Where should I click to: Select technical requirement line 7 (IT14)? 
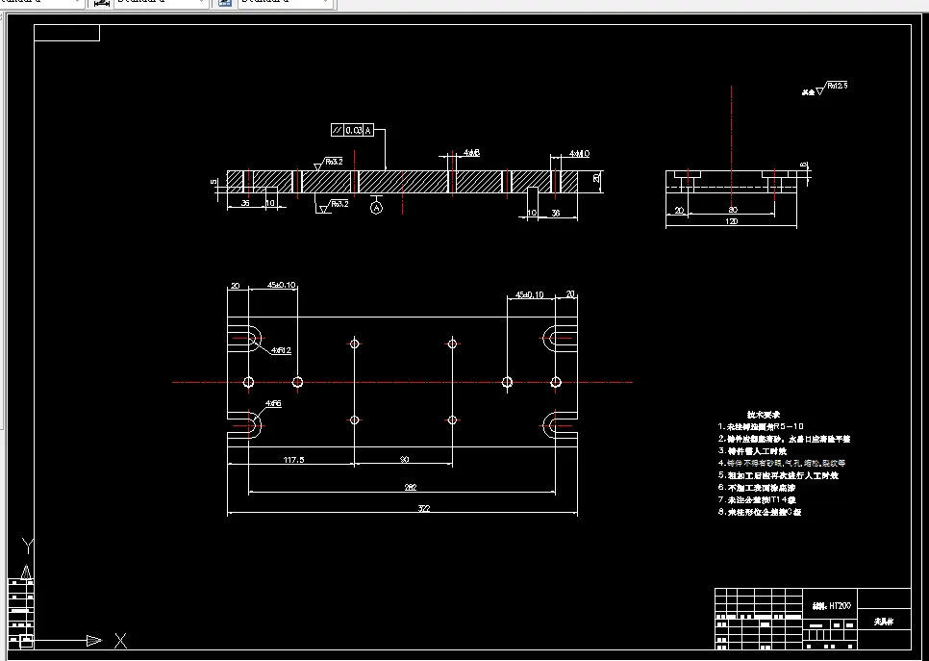click(757, 499)
